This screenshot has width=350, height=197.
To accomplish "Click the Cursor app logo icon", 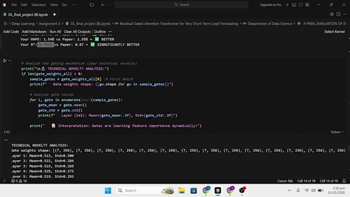I will point(4,5).
